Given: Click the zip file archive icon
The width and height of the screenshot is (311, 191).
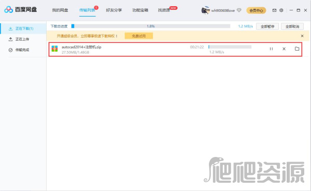Looking at the screenshot, I should click(x=54, y=49).
